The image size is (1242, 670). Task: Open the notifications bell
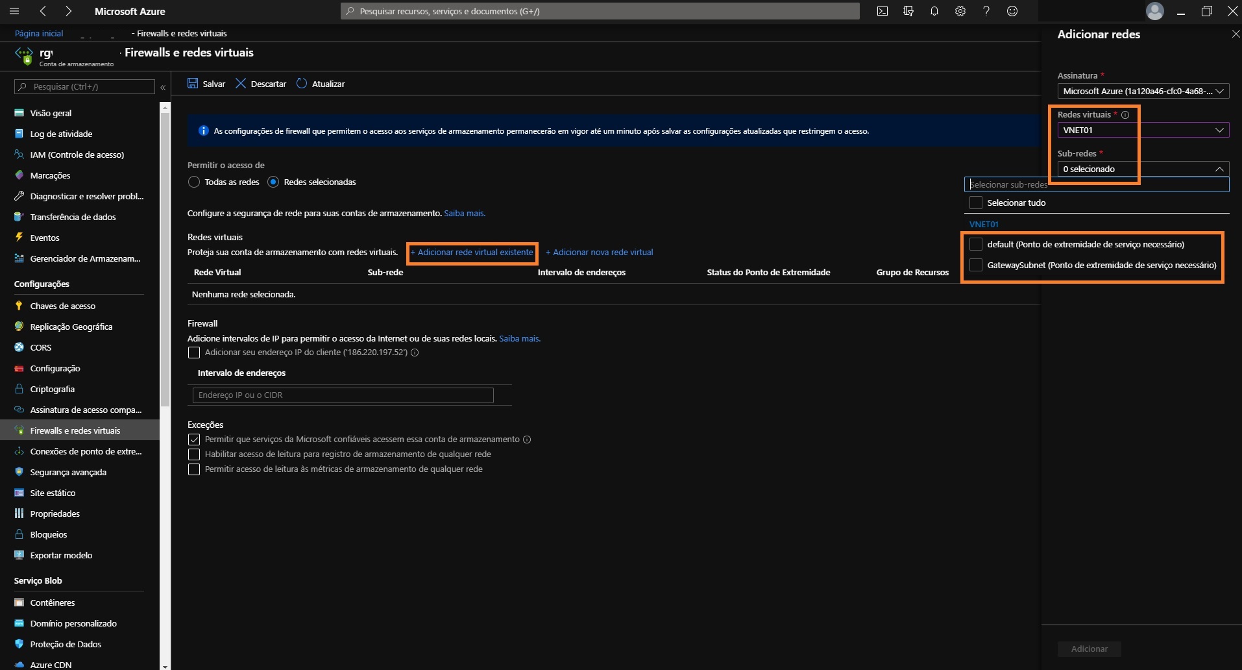[x=934, y=11]
